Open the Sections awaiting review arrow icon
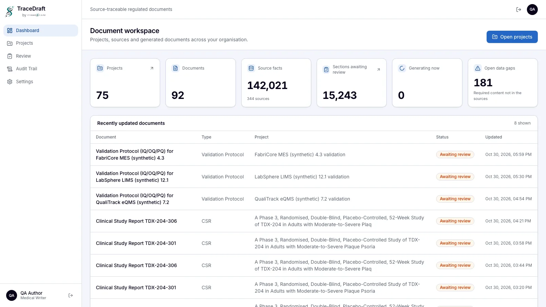This screenshot has width=546, height=307. [378, 70]
